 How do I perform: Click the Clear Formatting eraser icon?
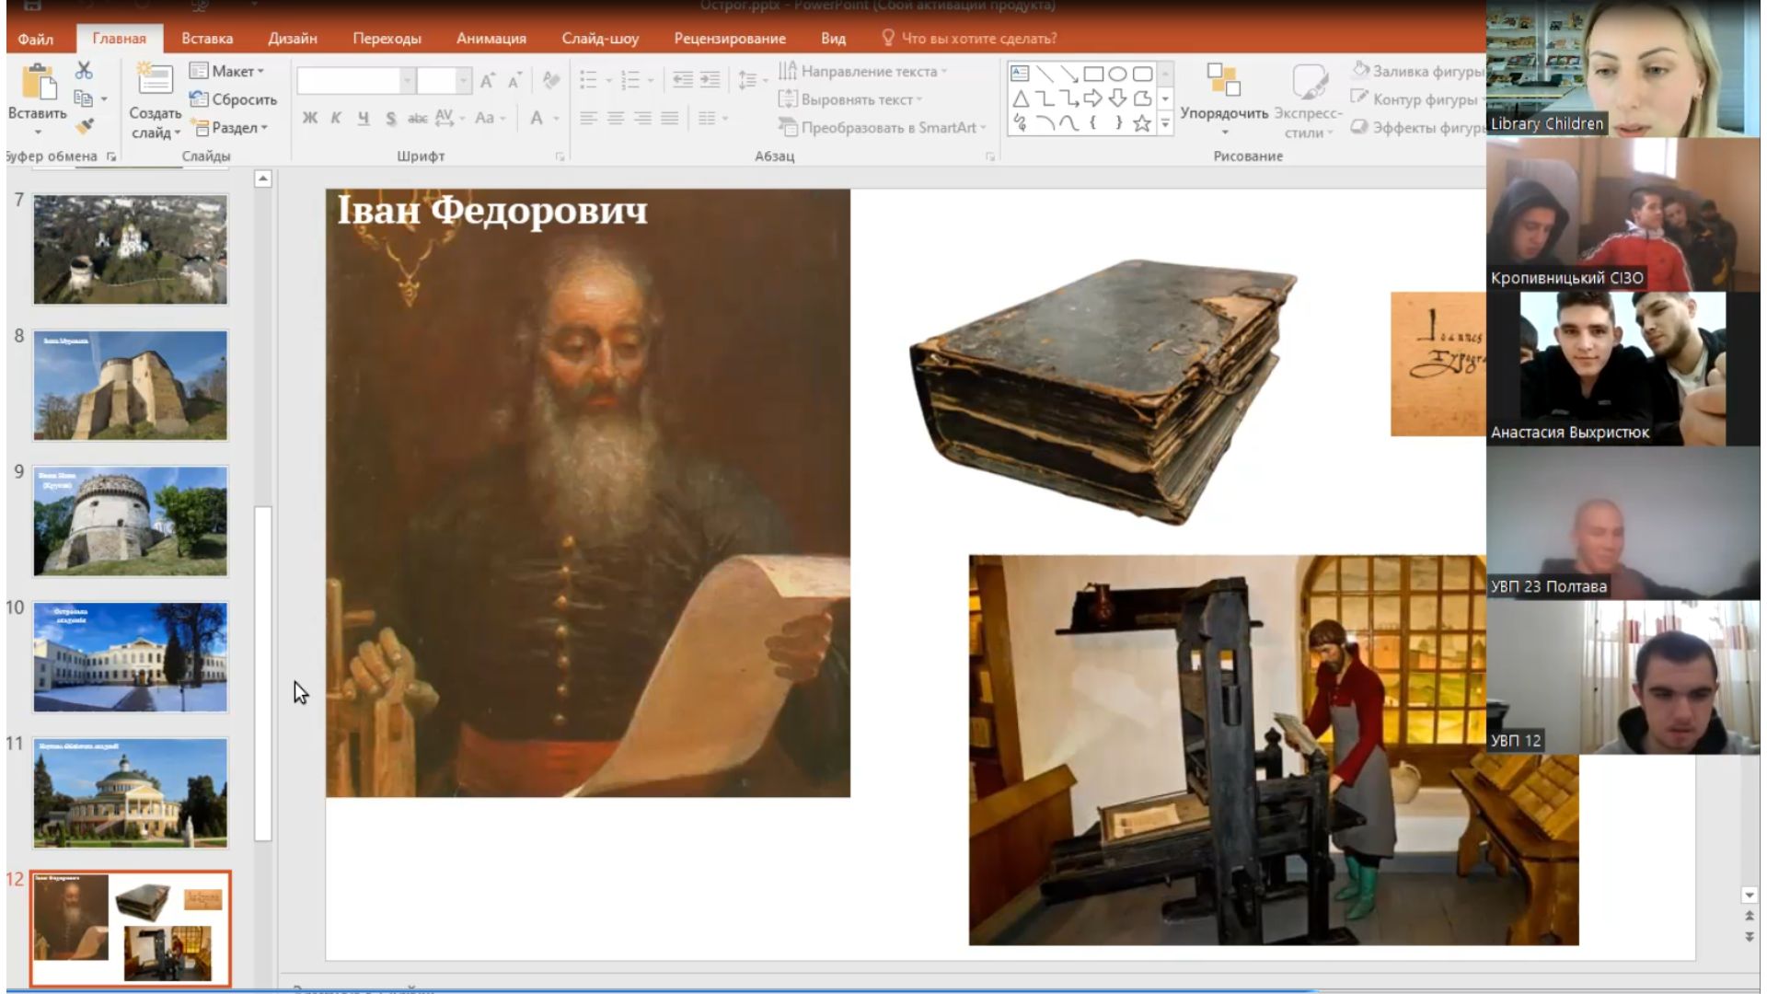coord(551,81)
